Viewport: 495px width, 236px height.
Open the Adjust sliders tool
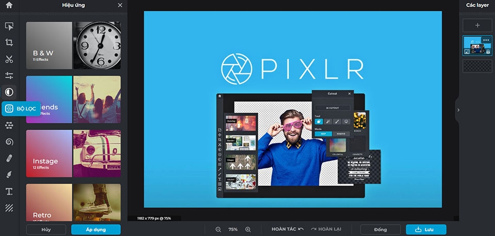click(9, 75)
